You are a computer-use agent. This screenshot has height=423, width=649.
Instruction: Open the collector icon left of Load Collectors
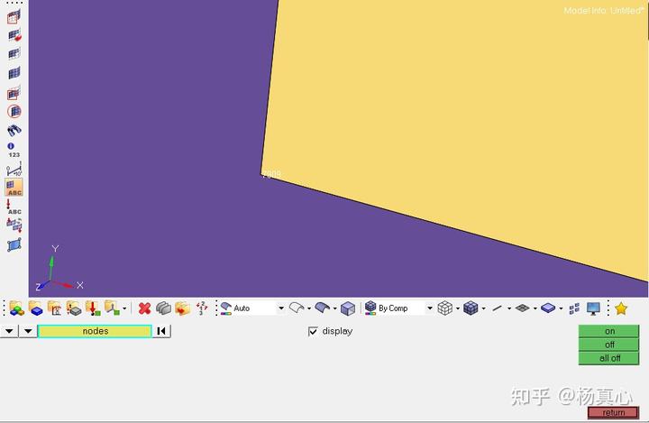pyautogui.click(x=74, y=308)
